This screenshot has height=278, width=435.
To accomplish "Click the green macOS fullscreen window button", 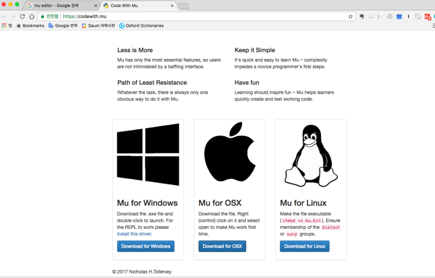I will click(x=17, y=5).
